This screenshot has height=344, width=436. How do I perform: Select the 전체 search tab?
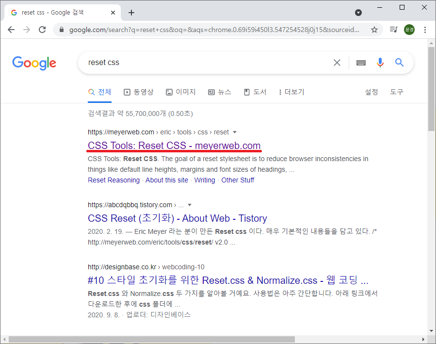coord(99,92)
